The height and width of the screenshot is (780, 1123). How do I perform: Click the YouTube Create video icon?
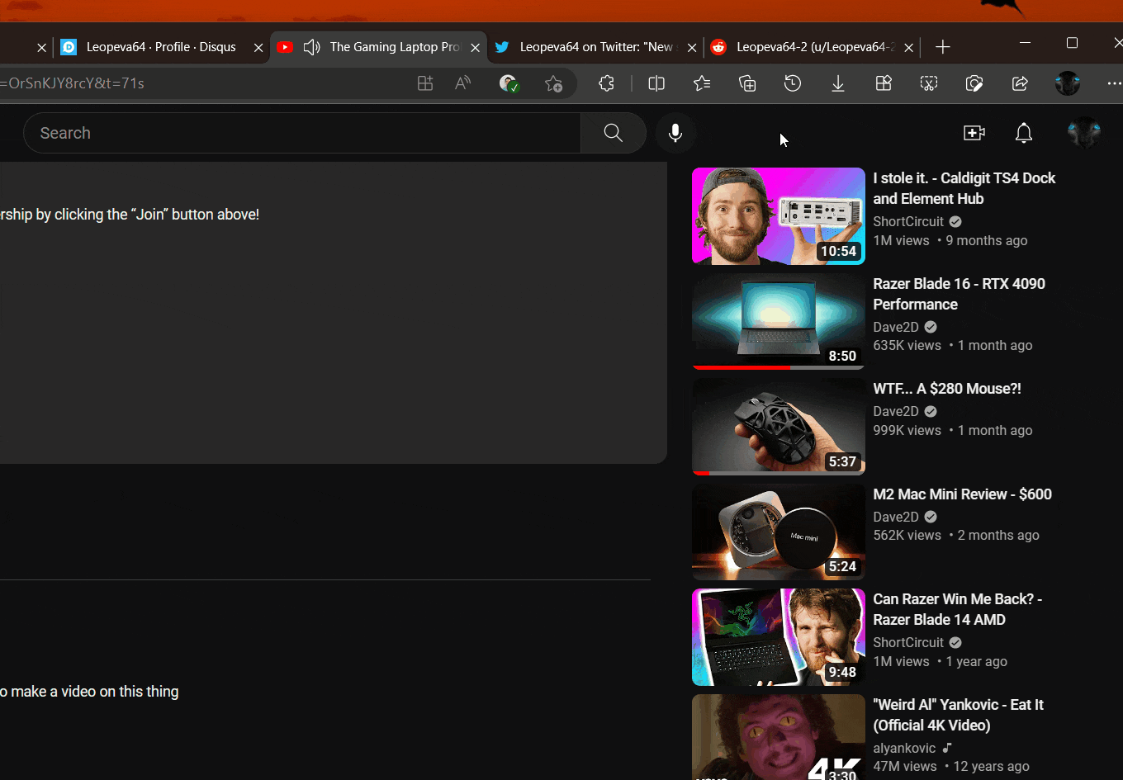[974, 133]
